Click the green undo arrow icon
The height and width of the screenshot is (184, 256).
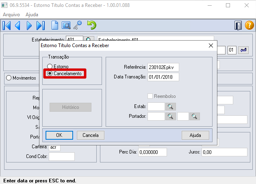click(x=92, y=25)
